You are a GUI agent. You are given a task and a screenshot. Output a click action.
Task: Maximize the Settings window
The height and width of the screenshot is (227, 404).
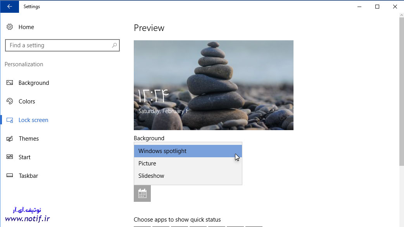(377, 7)
